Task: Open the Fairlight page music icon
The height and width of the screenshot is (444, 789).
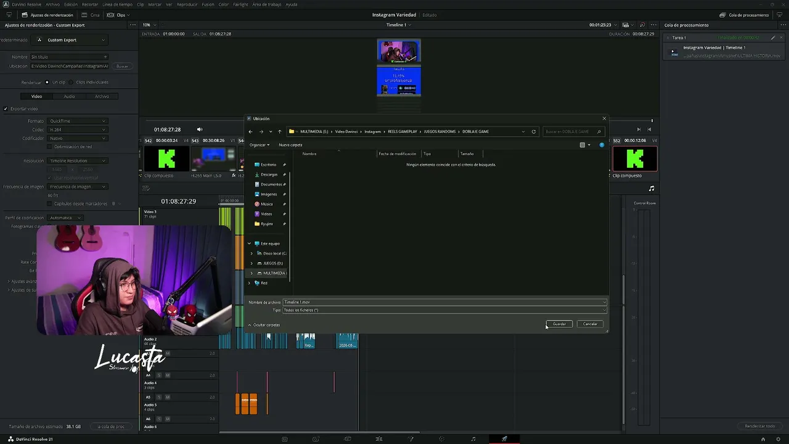Action: pos(473,439)
